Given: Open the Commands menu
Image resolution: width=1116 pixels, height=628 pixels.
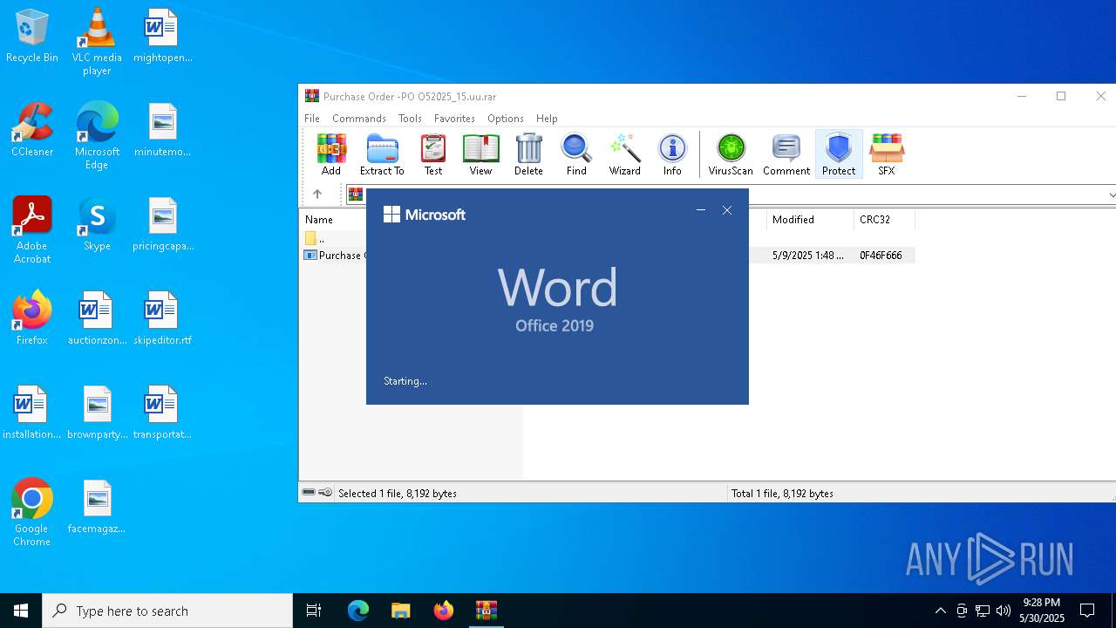Looking at the screenshot, I should 359,119.
